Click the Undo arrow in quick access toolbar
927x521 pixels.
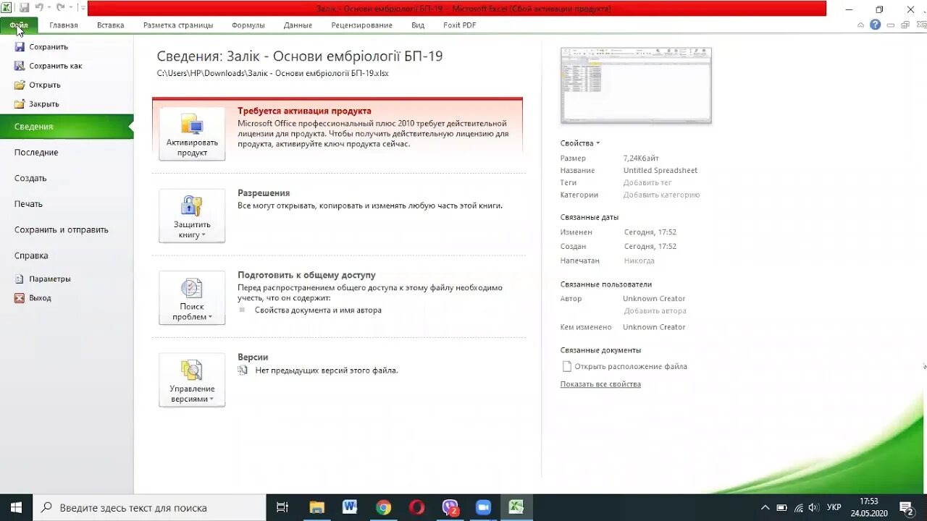(39, 8)
